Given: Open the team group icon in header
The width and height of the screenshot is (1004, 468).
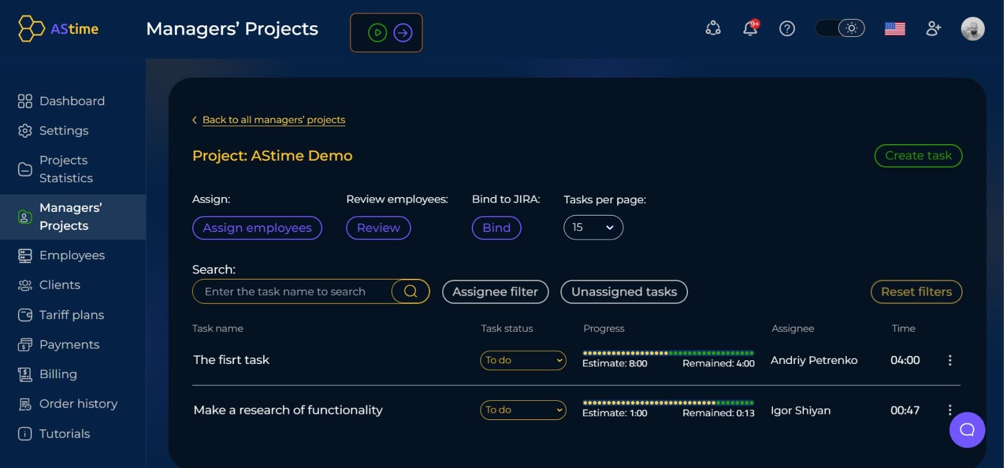Looking at the screenshot, I should (713, 28).
